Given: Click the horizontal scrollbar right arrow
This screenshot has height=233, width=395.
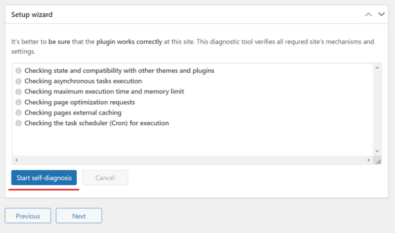Looking at the screenshot, I should tap(369, 160).
